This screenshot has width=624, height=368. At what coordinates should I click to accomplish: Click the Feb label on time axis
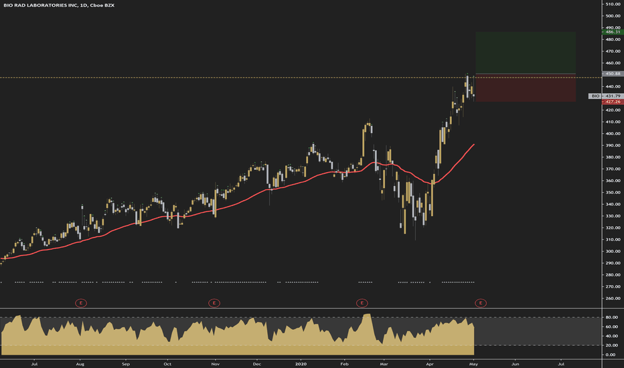tap(345, 364)
